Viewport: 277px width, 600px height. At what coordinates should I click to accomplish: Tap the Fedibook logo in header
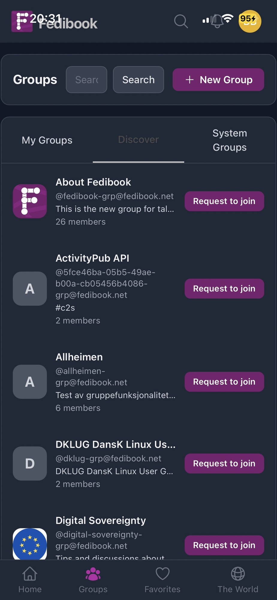(22, 21)
